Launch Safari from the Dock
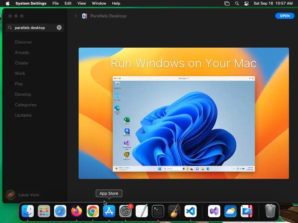The height and width of the screenshot is (223, 298). pos(60,211)
